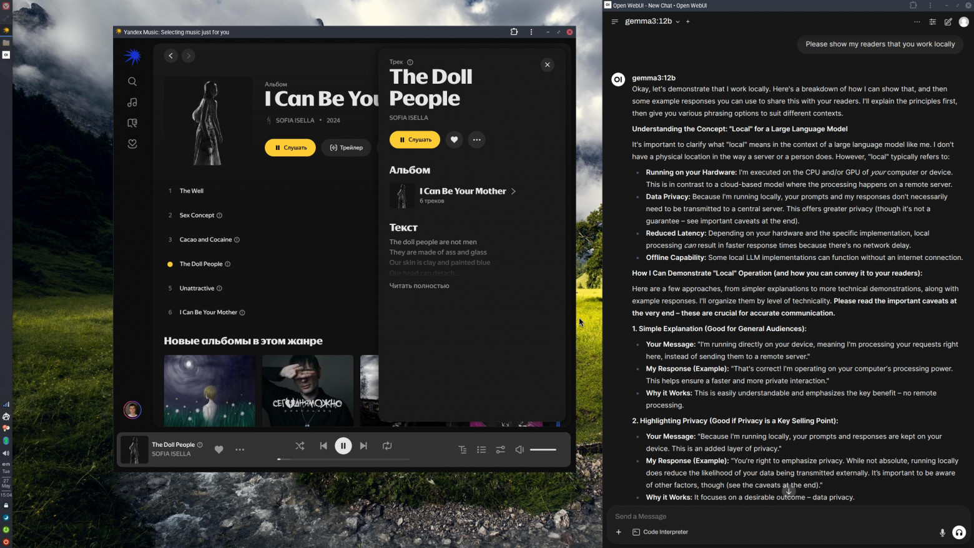This screenshot has height=548, width=974.
Task: Open the СЕГОДНЯ МОЖНО album thumbnail
Action: point(308,391)
